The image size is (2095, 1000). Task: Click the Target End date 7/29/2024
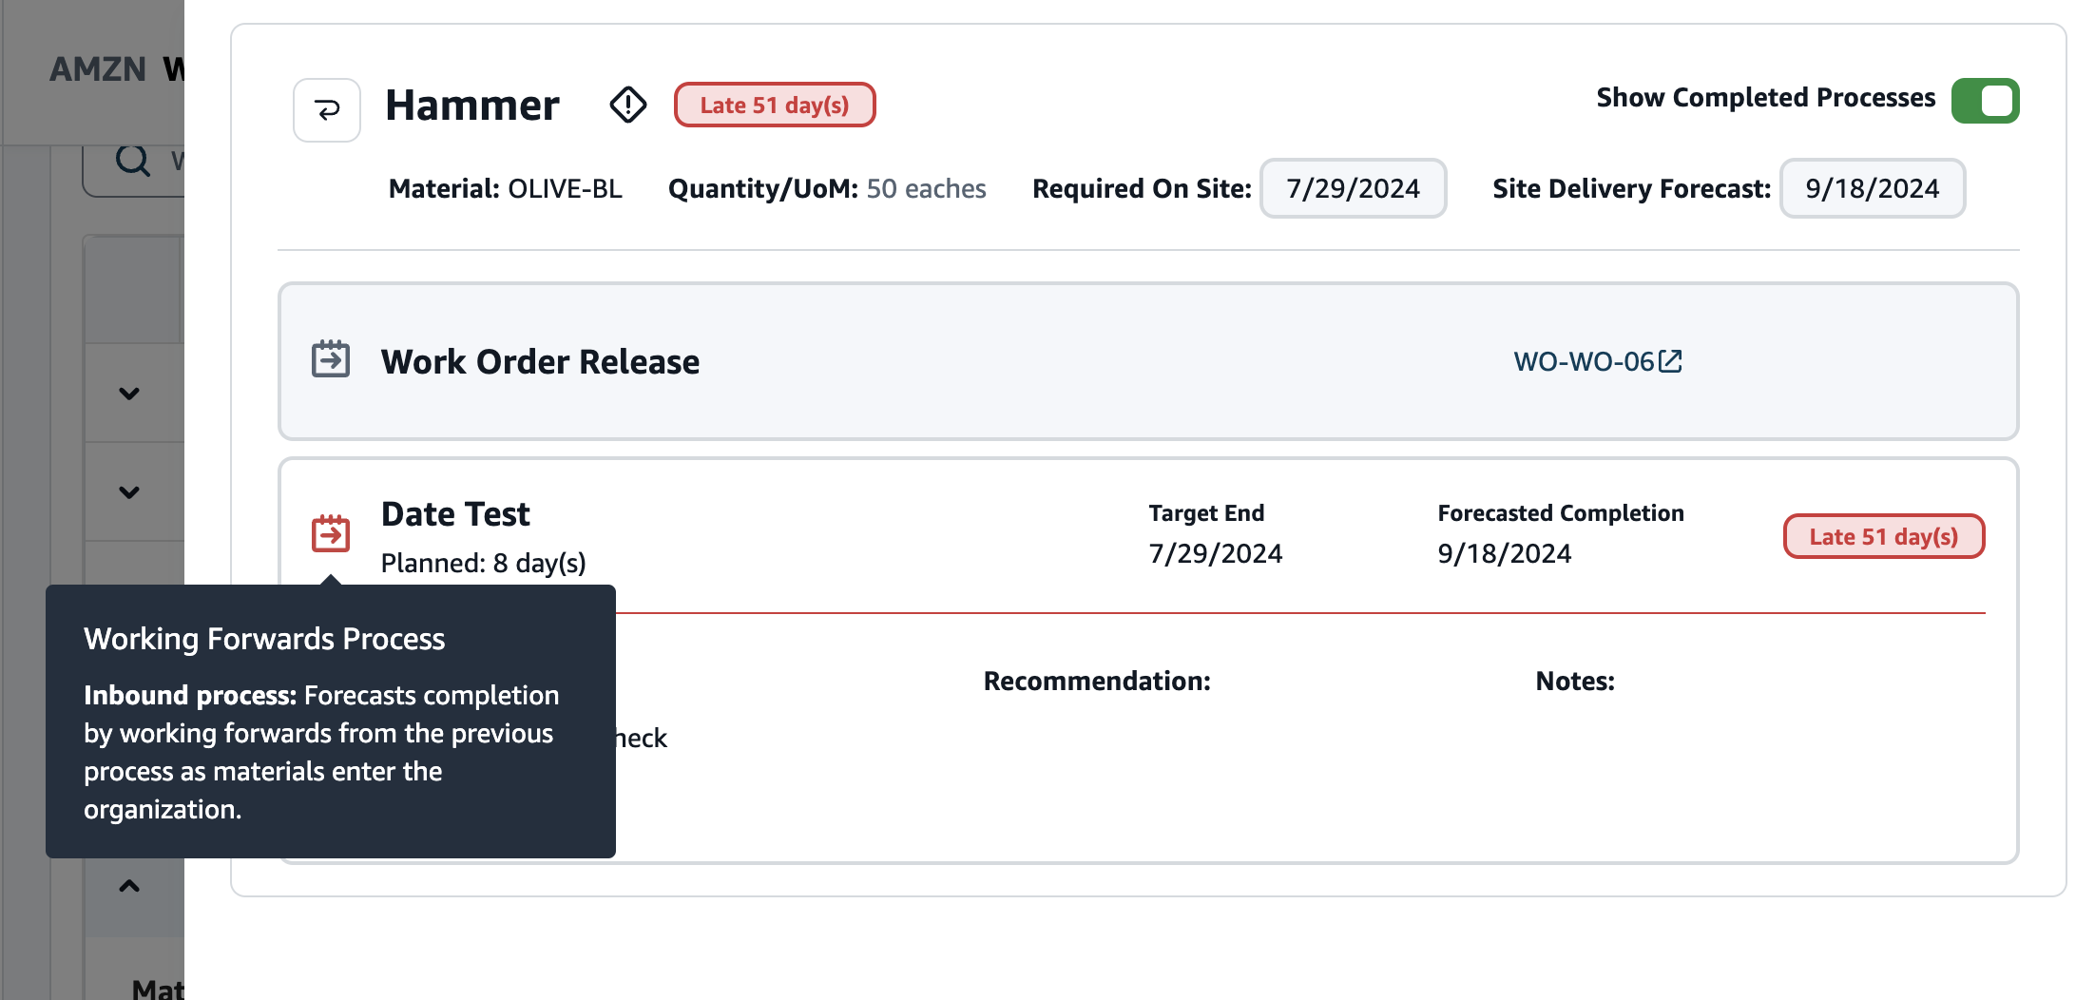point(1215,553)
